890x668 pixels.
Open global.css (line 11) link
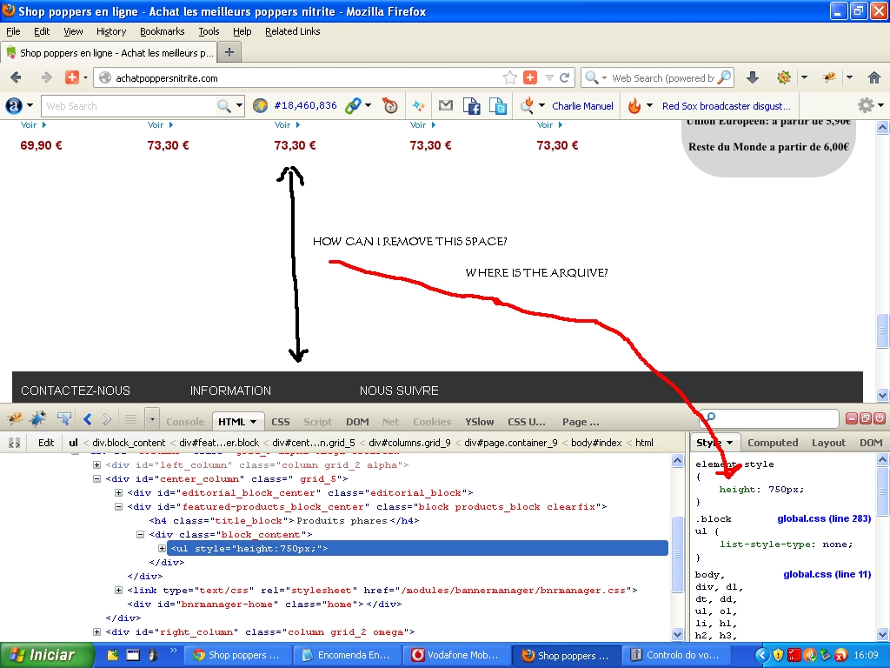click(x=827, y=574)
